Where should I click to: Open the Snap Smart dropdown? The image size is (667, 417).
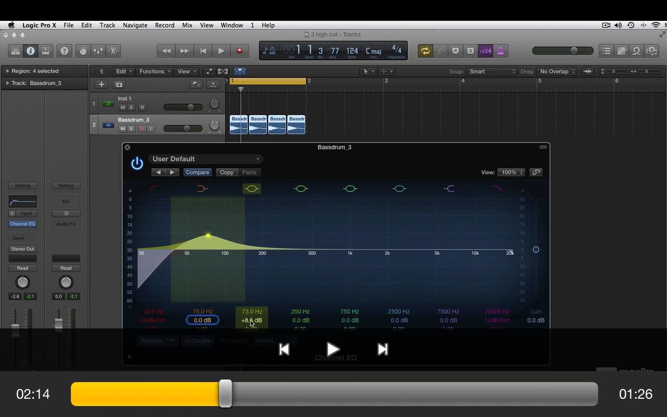click(x=491, y=71)
